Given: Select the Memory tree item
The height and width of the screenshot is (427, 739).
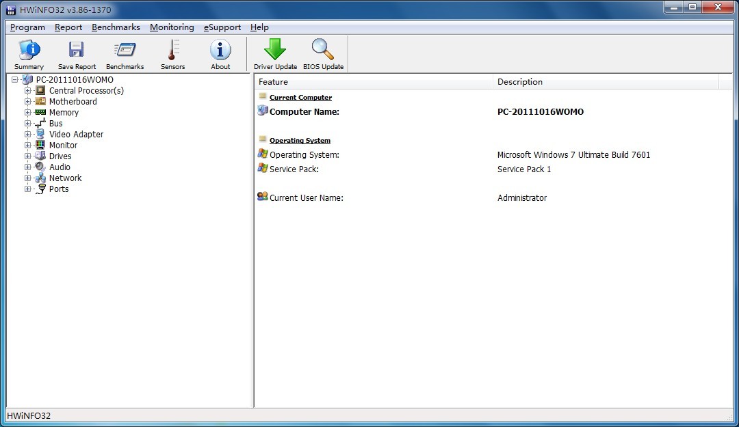Looking at the screenshot, I should [64, 113].
